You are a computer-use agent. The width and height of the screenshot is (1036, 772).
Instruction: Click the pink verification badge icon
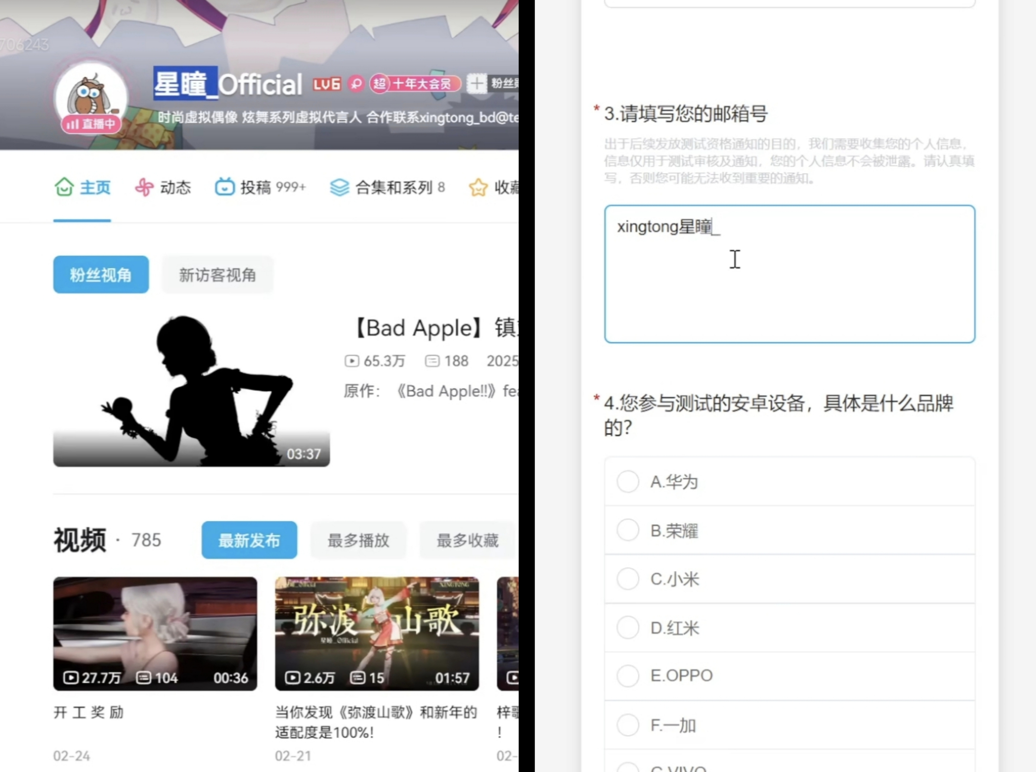356,84
